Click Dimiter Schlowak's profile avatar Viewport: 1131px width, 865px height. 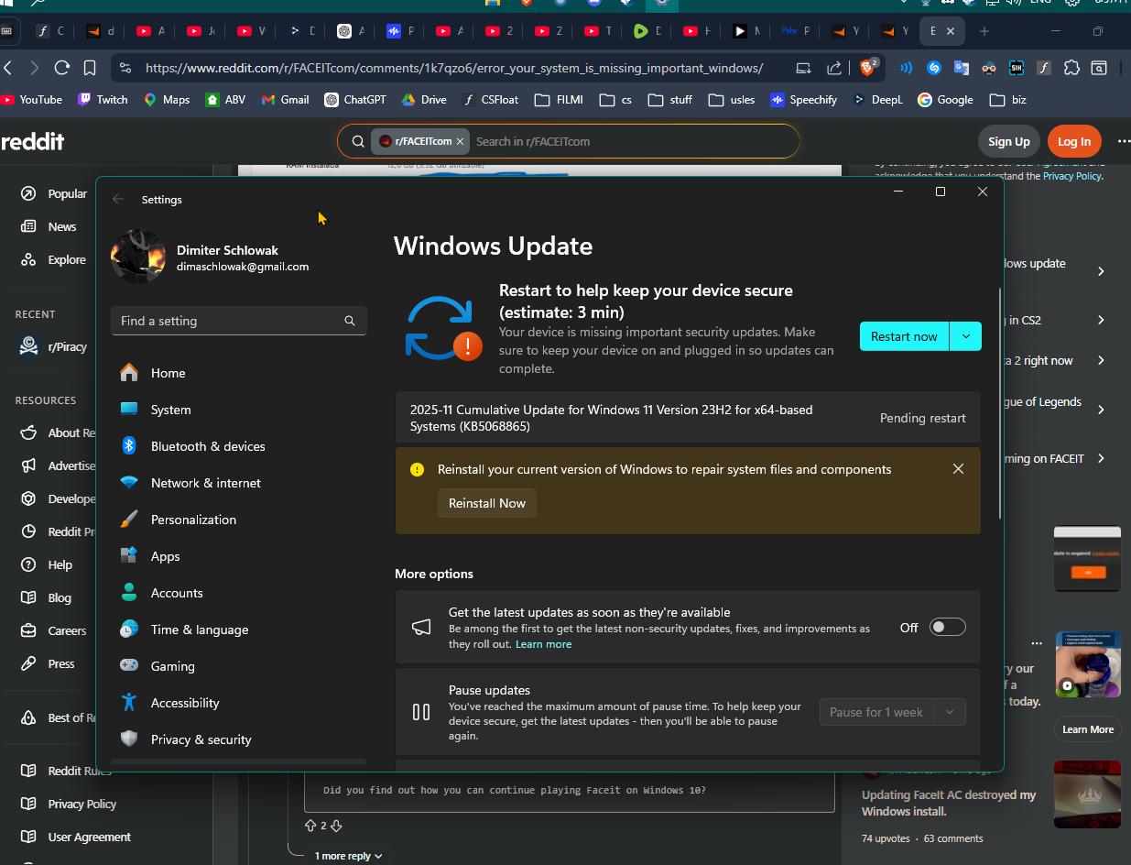[x=138, y=257]
